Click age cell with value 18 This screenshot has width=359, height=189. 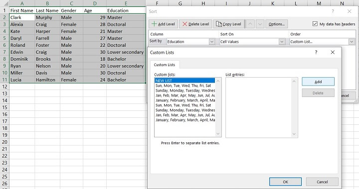95,59
